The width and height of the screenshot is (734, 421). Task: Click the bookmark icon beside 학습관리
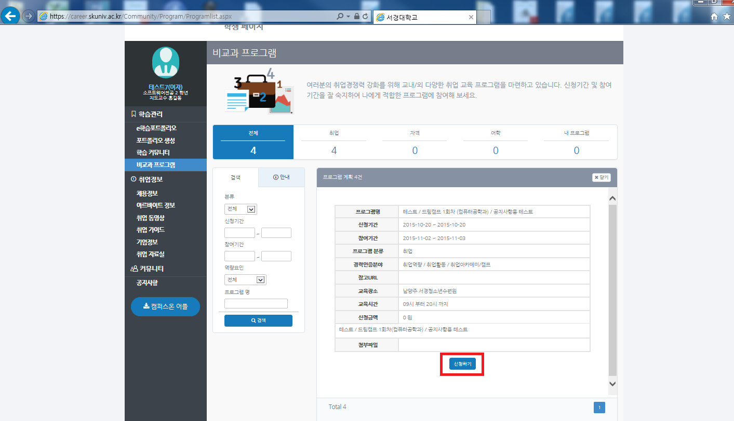[x=133, y=114]
